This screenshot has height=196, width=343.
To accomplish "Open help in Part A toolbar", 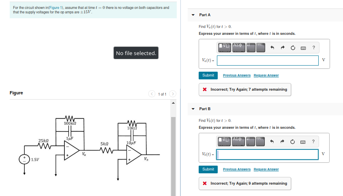I will tap(314, 47).
